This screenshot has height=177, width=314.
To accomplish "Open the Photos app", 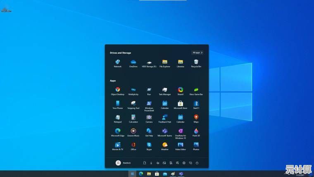I will click(x=196, y=146).
